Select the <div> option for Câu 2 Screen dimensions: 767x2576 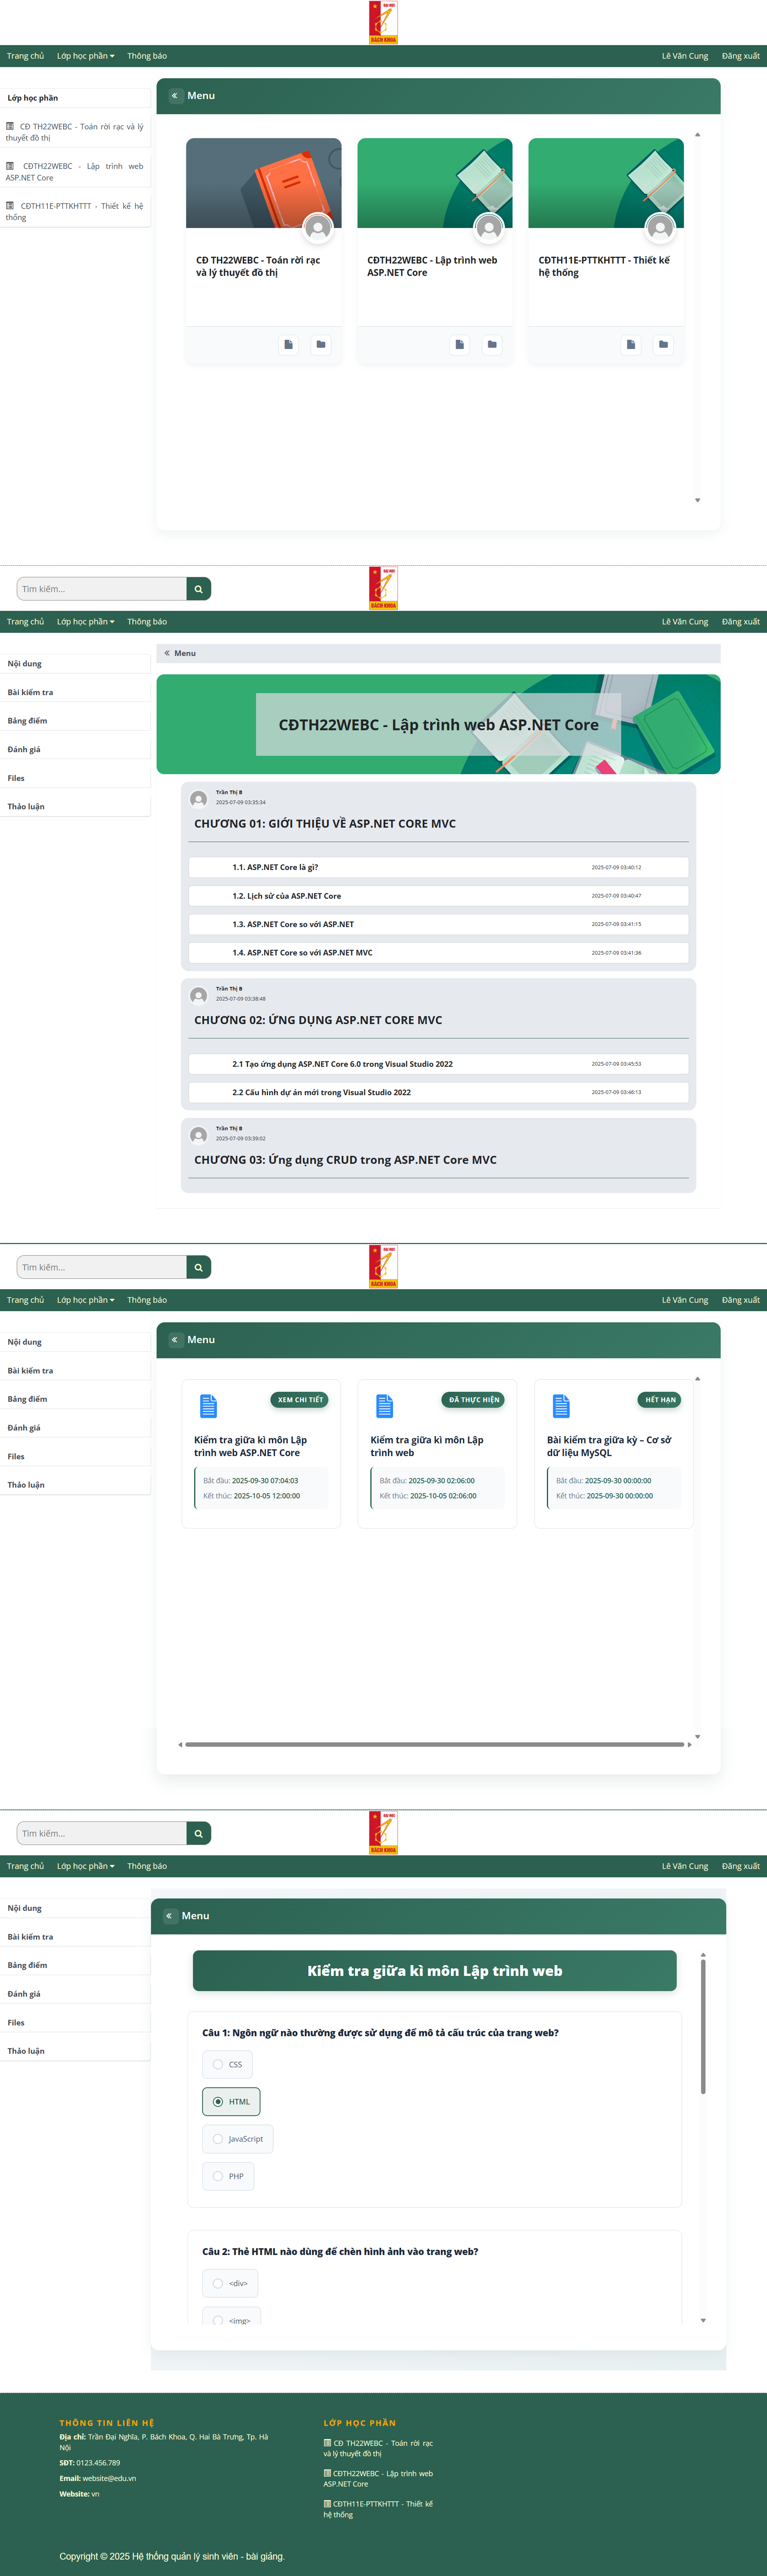[x=218, y=2283]
